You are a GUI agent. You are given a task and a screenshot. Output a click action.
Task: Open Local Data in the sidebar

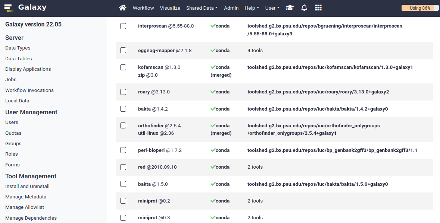click(17, 101)
